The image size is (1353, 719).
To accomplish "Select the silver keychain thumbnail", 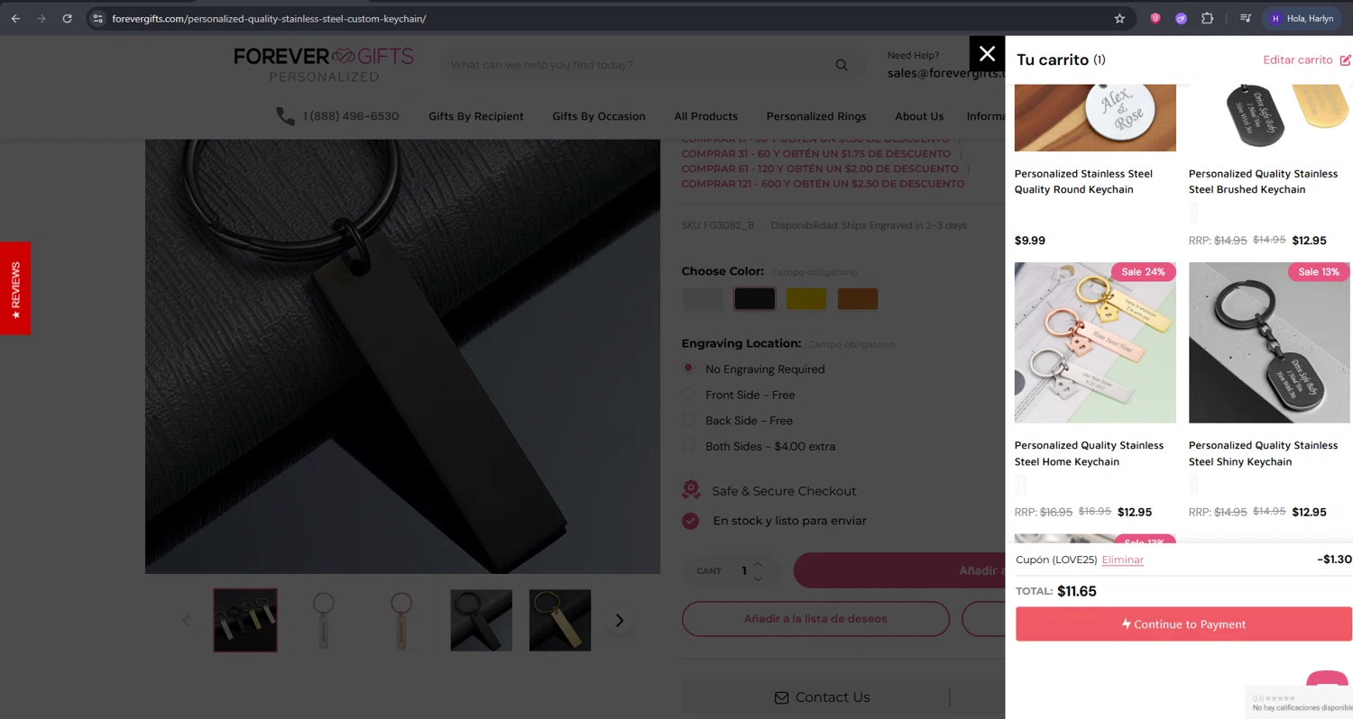I will point(324,620).
